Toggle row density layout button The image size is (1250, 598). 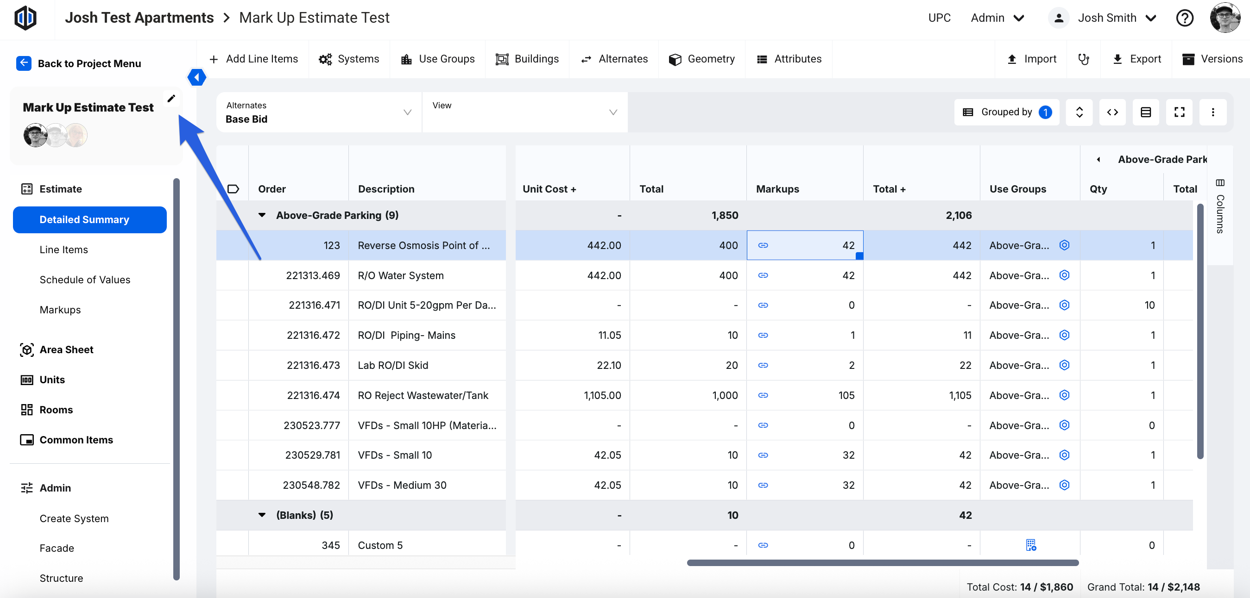pyautogui.click(x=1146, y=112)
